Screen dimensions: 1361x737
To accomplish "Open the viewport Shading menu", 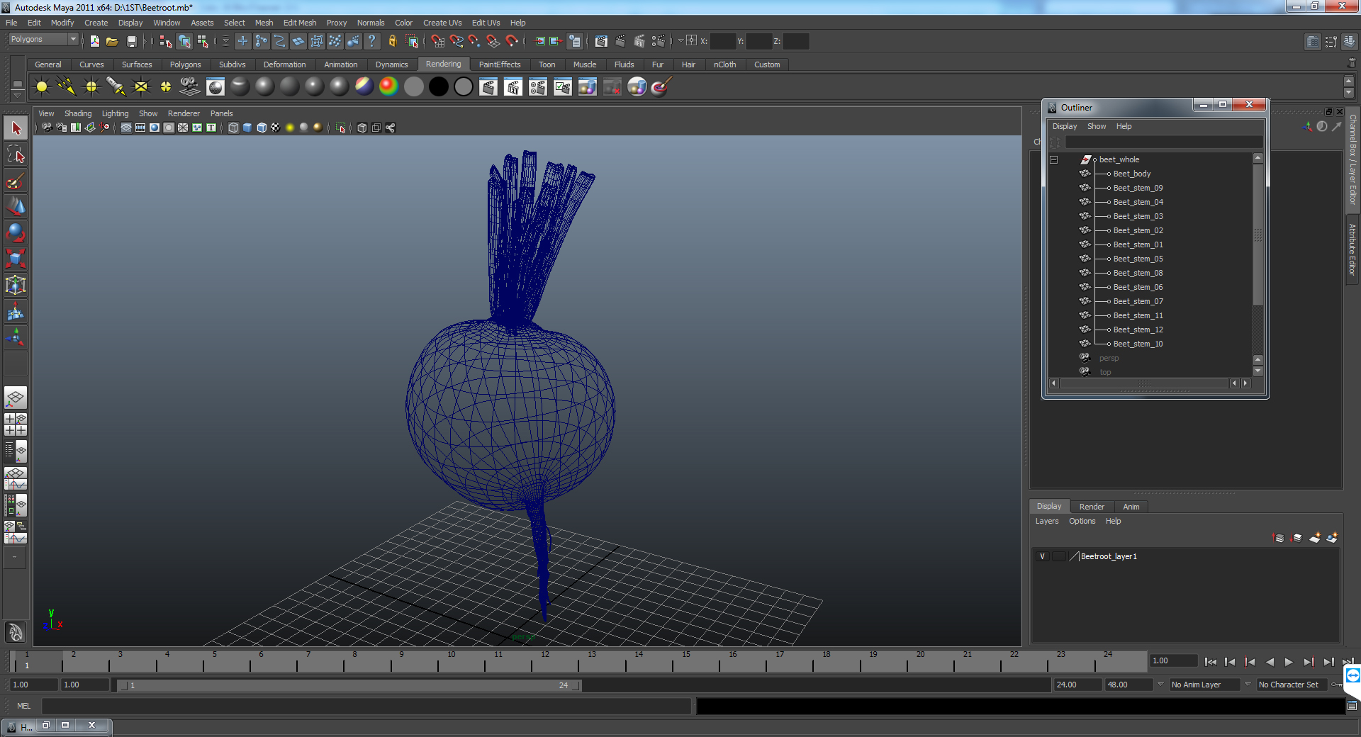I will (78, 113).
